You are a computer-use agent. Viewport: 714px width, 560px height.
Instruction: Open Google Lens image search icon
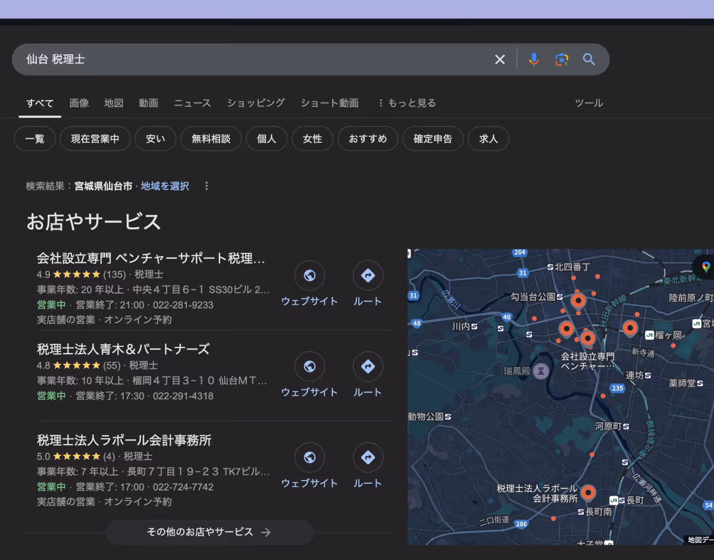click(x=562, y=60)
